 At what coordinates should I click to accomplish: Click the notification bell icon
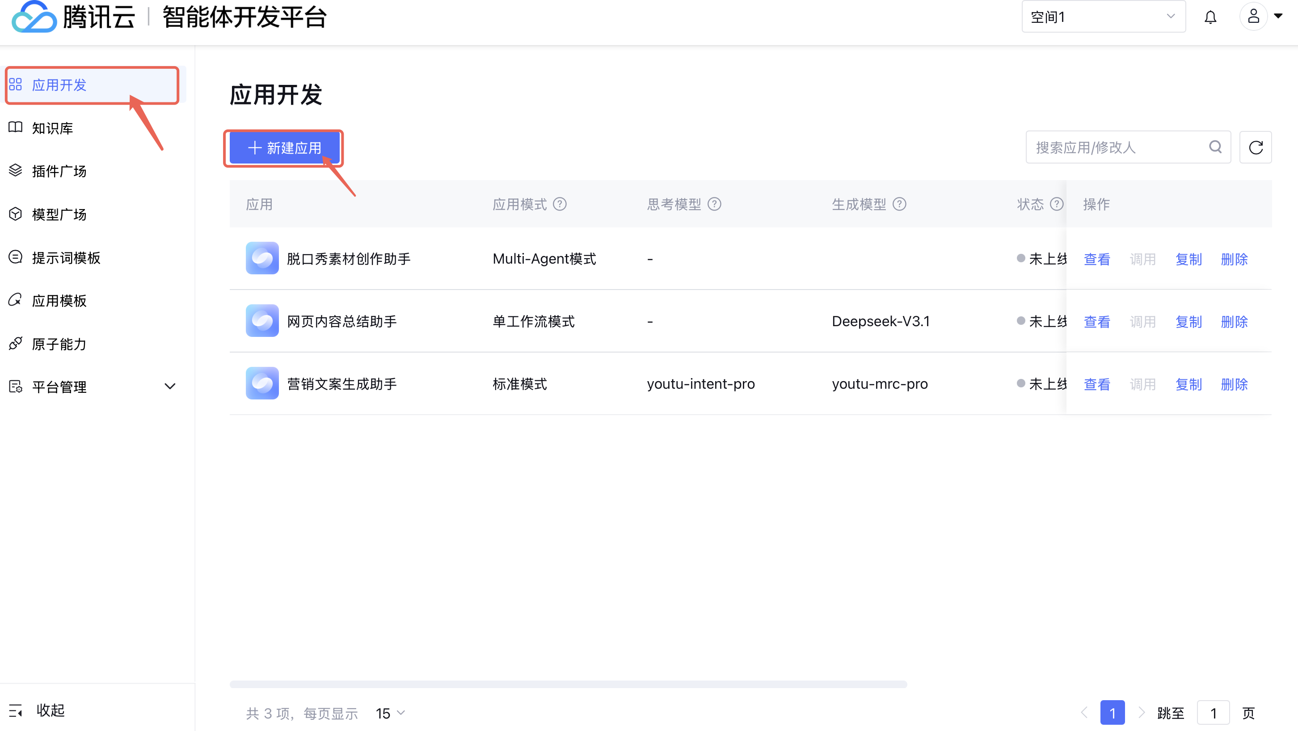[x=1210, y=17]
